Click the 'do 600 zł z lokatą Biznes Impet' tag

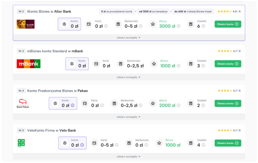click(x=193, y=11)
